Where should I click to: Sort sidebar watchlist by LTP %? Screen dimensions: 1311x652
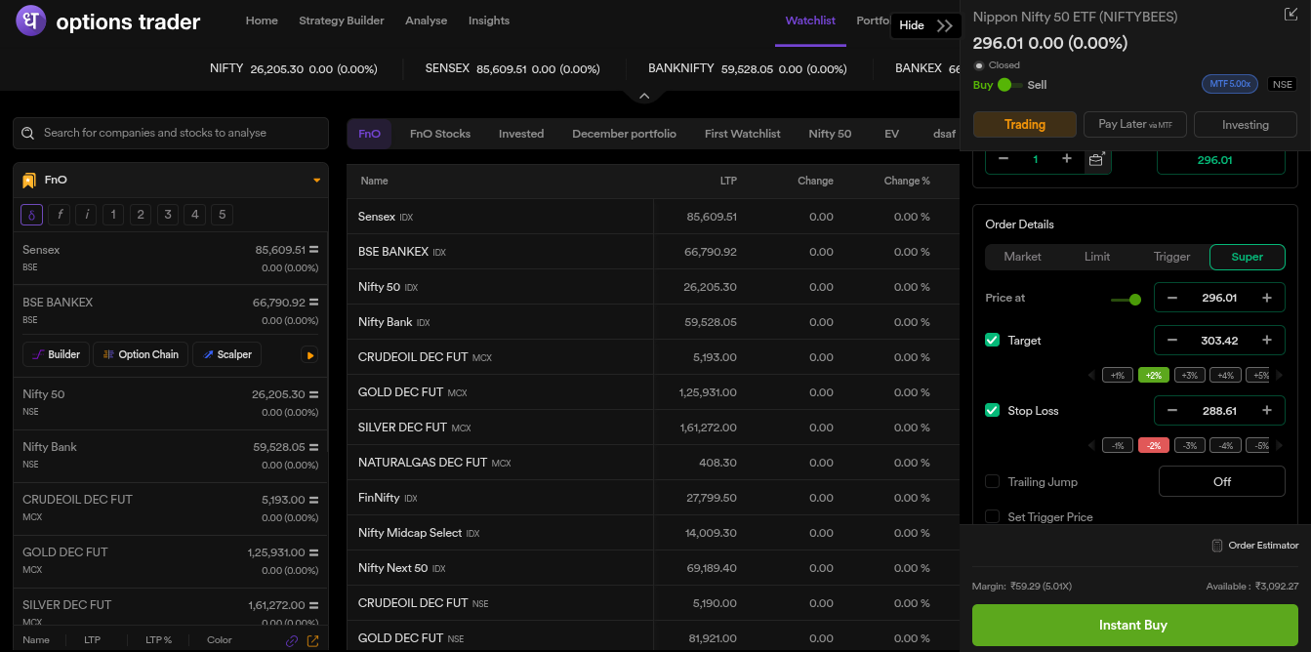pyautogui.click(x=158, y=640)
